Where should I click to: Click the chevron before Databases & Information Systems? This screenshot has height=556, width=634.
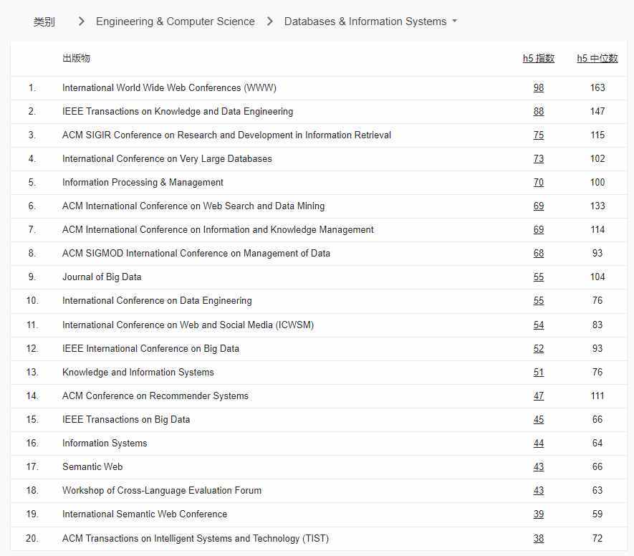coord(268,21)
